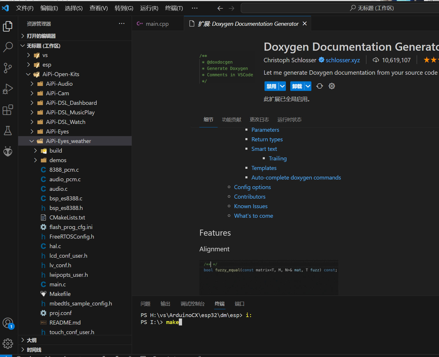
Task: Click the Alignment demo code image
Action: click(x=269, y=277)
